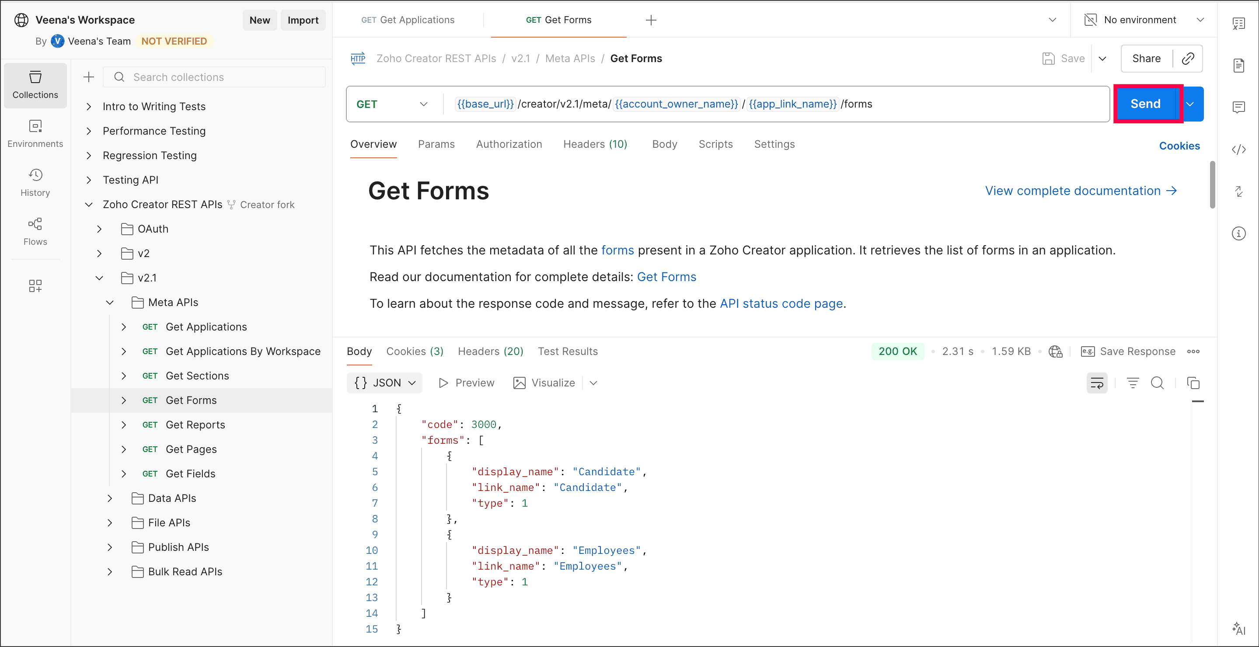Expand the OAuth folder
This screenshot has width=1259, height=647.
(x=99, y=229)
